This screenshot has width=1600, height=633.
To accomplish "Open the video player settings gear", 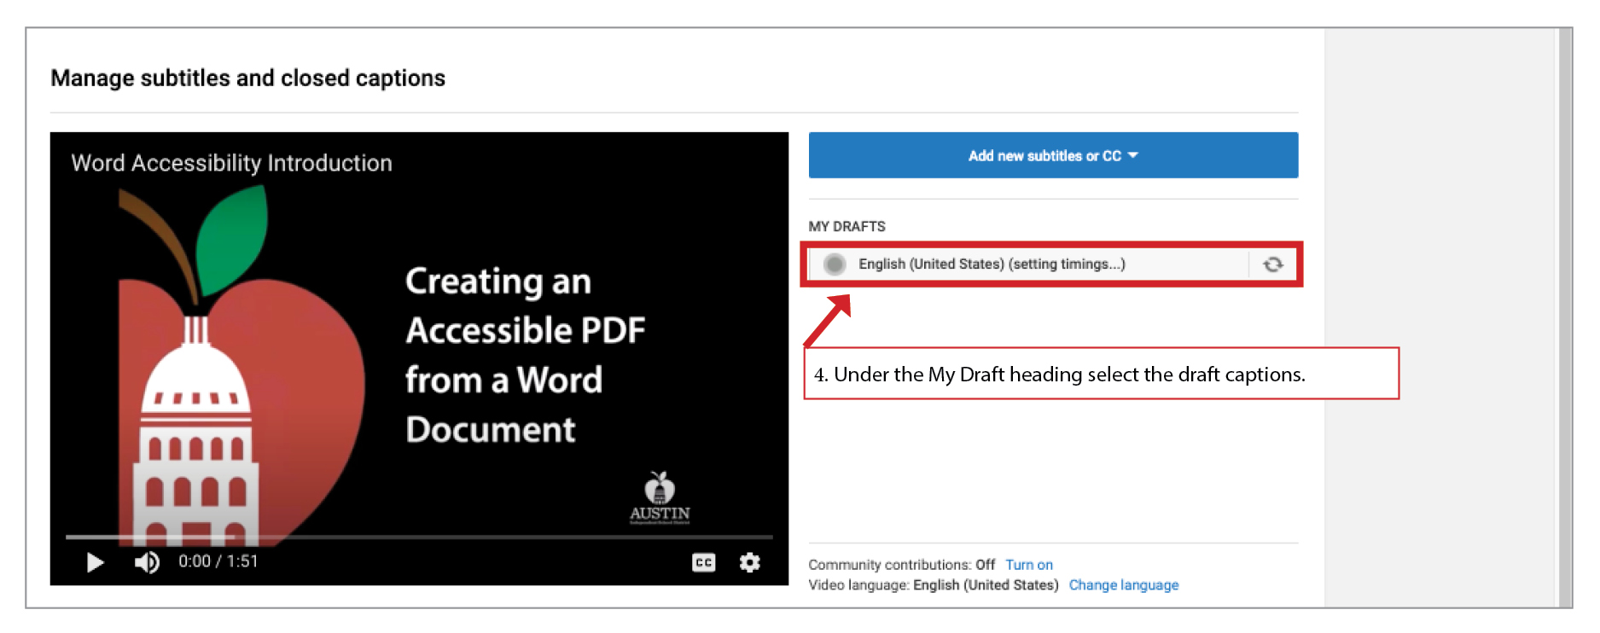I will pyautogui.click(x=749, y=562).
